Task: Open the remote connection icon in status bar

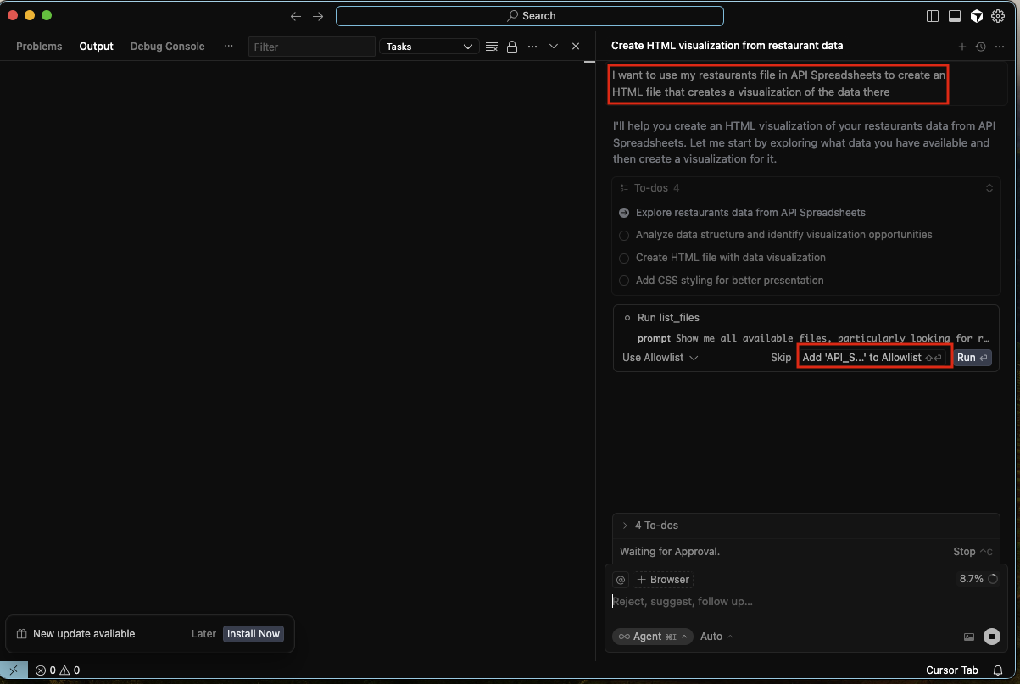Action: point(14,670)
